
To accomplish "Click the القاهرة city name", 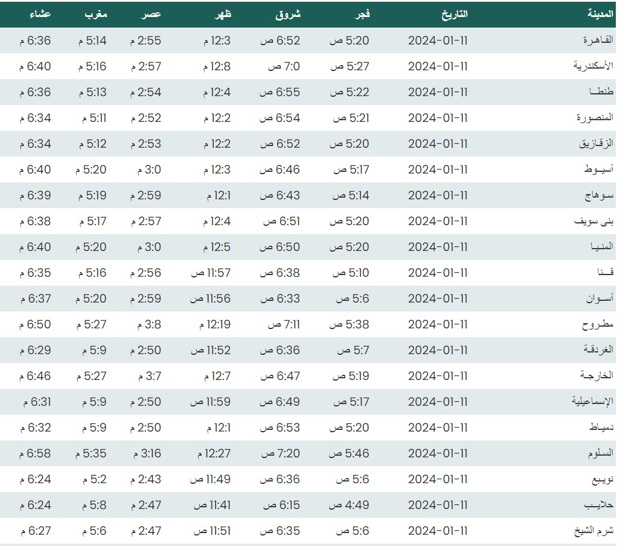I will coord(598,40).
